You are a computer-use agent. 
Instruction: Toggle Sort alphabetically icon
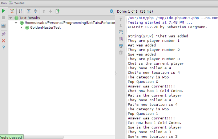pos(20,11)
